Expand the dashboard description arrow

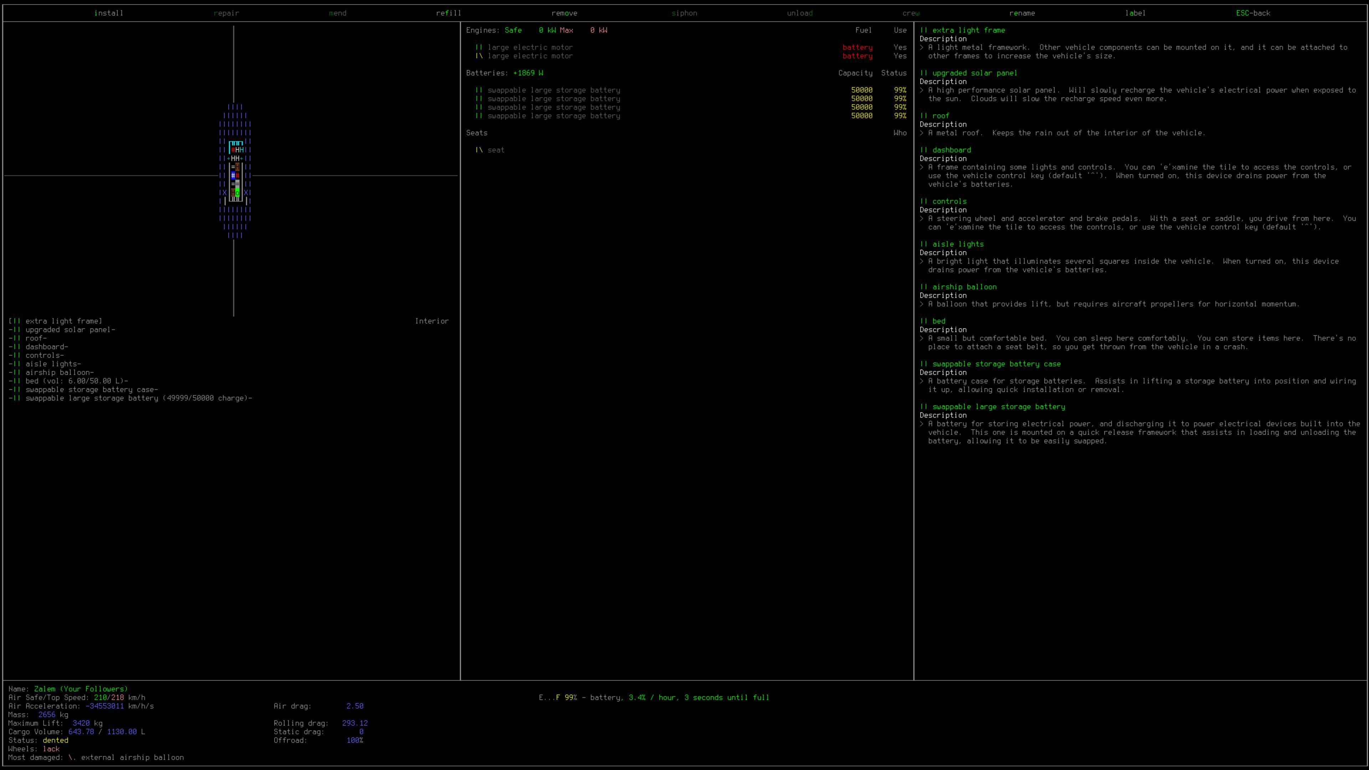coord(922,167)
